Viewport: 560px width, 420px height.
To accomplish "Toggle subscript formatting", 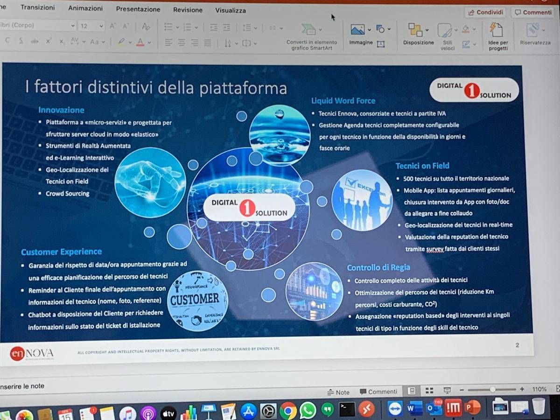I will coord(62,42).
